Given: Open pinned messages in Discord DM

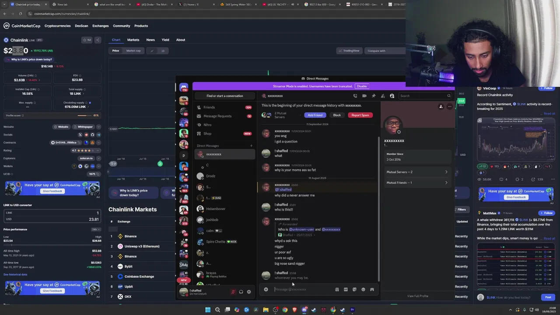Looking at the screenshot, I should click(374, 96).
